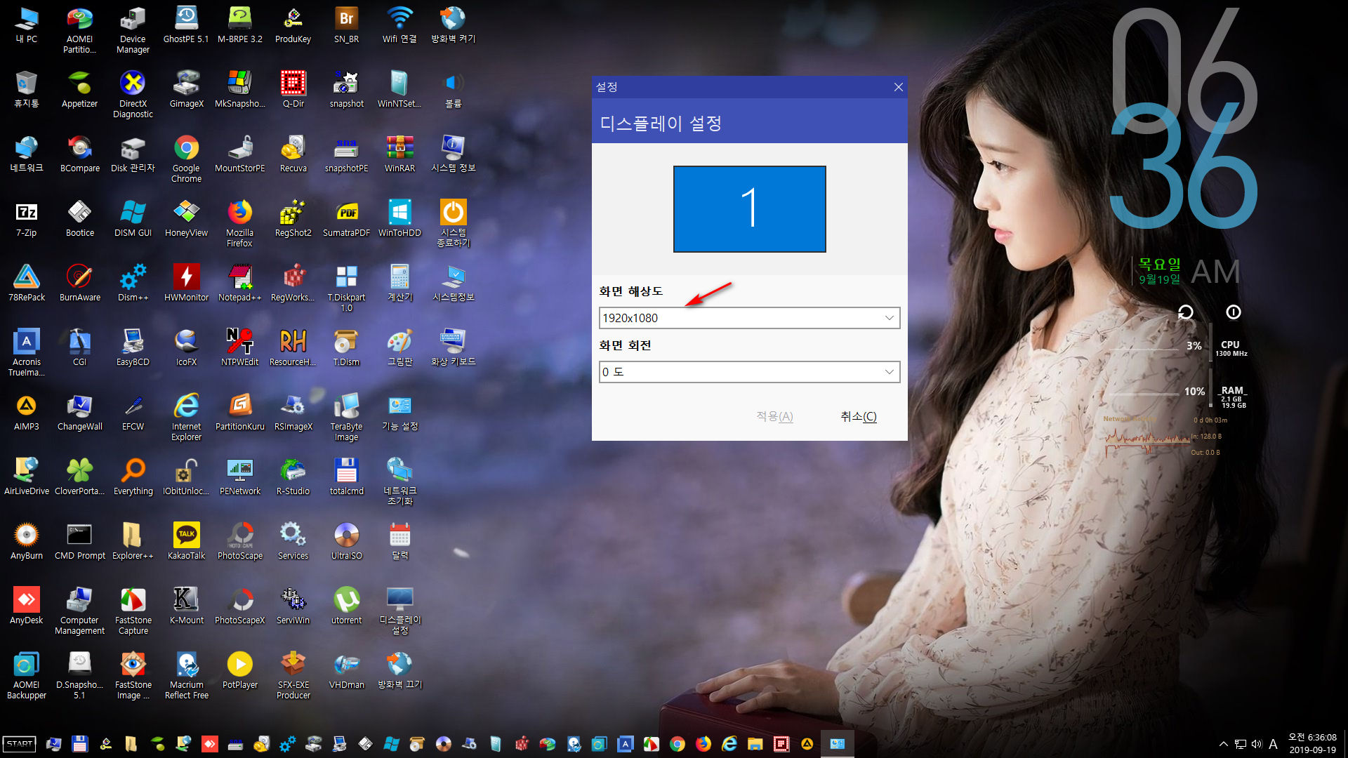Open the 디스플레이 설정 desktop icon
The height and width of the screenshot is (758, 1348).
(x=399, y=611)
